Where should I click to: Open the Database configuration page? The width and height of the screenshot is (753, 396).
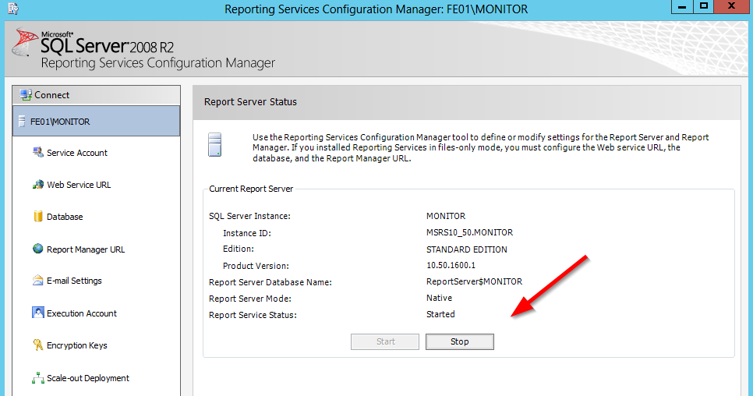(65, 217)
